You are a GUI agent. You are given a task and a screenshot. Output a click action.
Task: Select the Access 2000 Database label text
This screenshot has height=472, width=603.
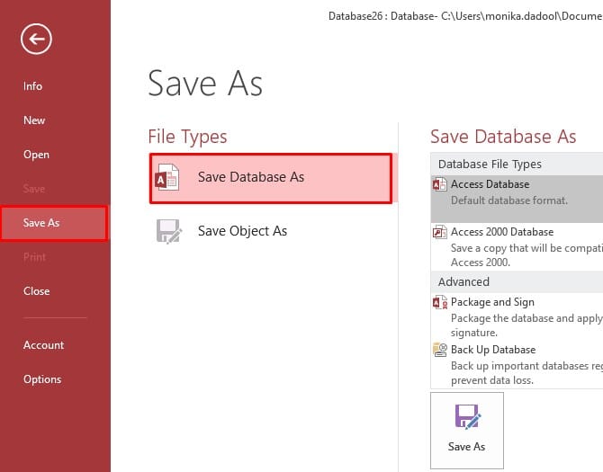coord(502,232)
